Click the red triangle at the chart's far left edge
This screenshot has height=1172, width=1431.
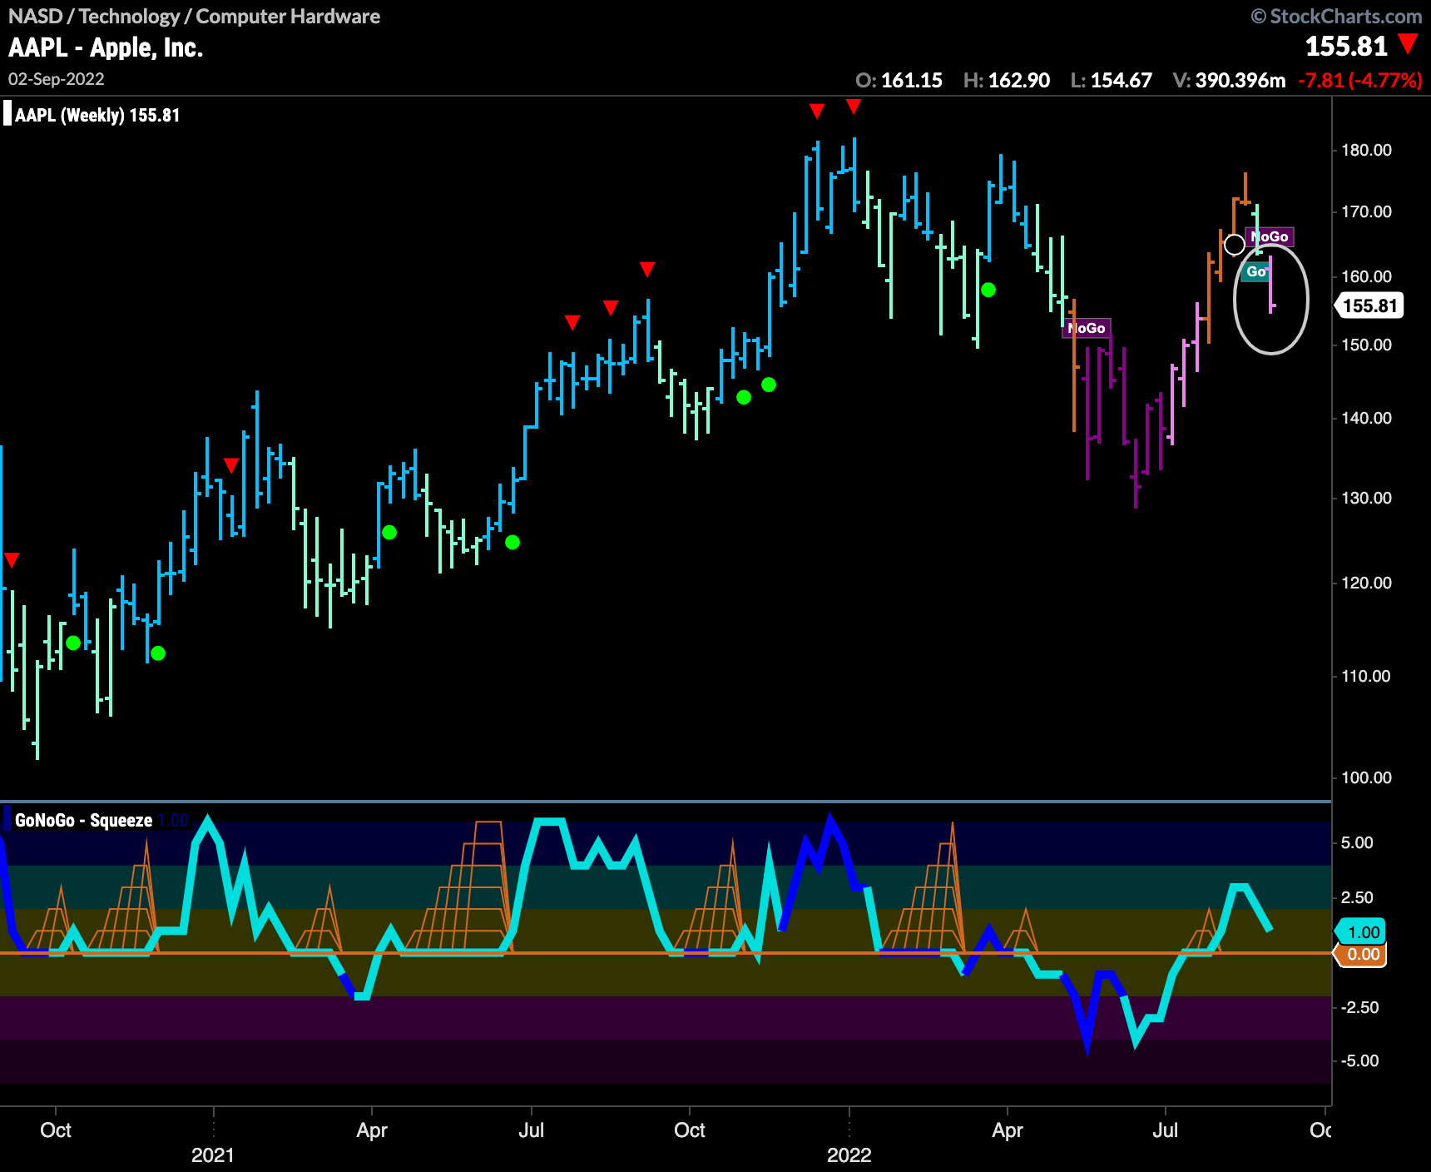[x=12, y=559]
